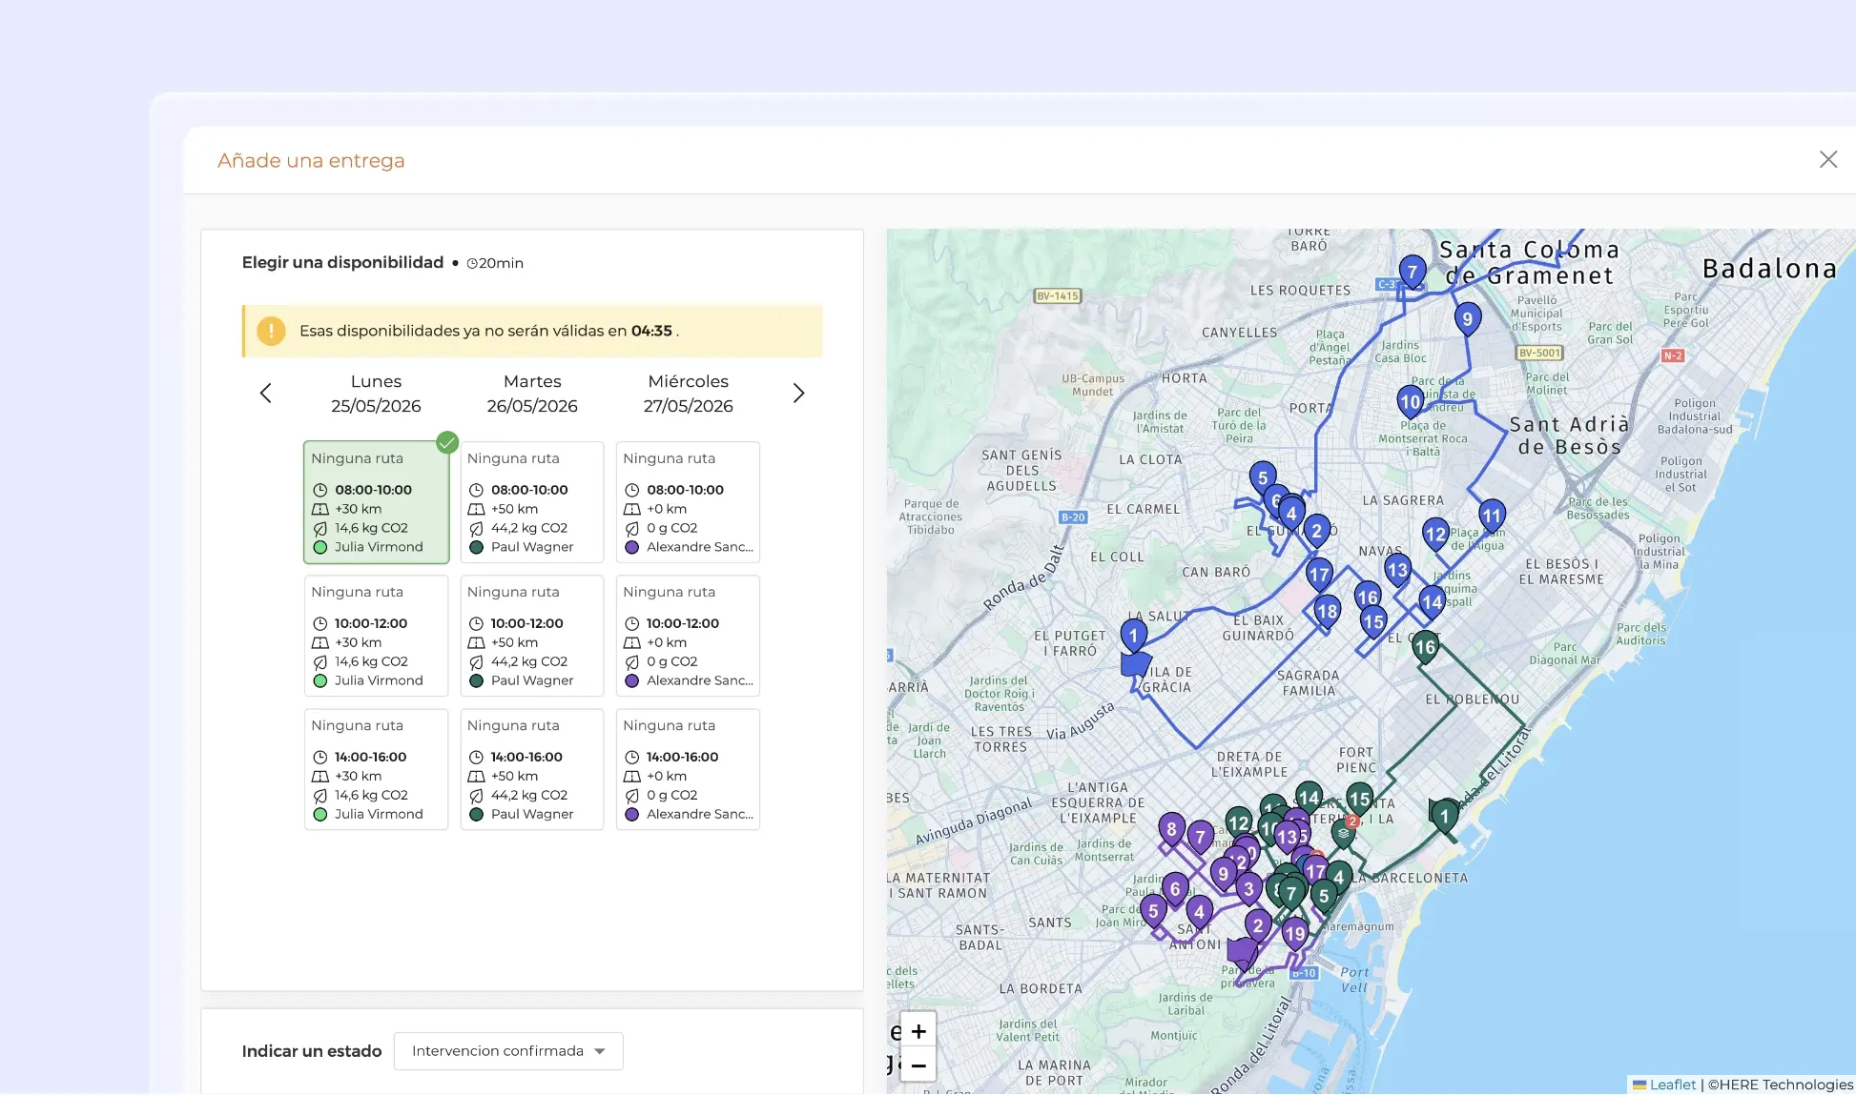Viewport: 1856px width, 1095px height.
Task: Click road distance icon in Martes 08:00 slot
Action: click(x=476, y=509)
